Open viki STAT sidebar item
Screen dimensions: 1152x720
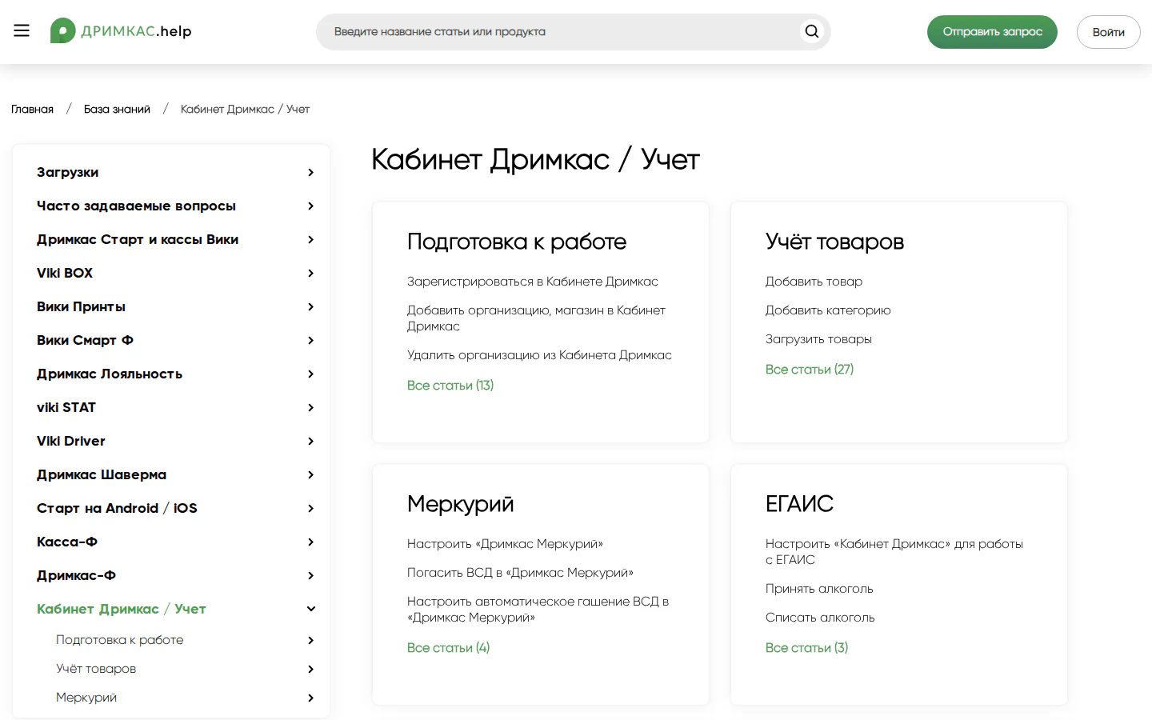(x=66, y=407)
